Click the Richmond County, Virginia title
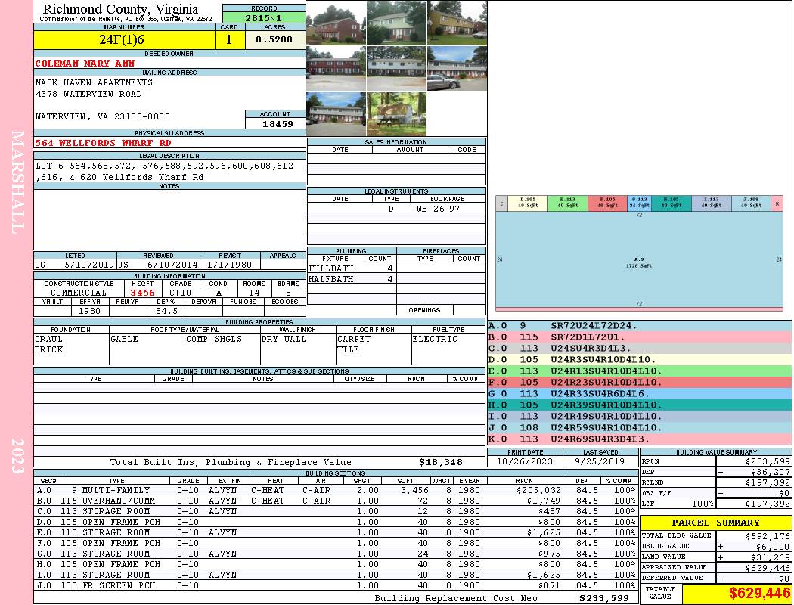The width and height of the screenshot is (794, 605). [x=120, y=8]
